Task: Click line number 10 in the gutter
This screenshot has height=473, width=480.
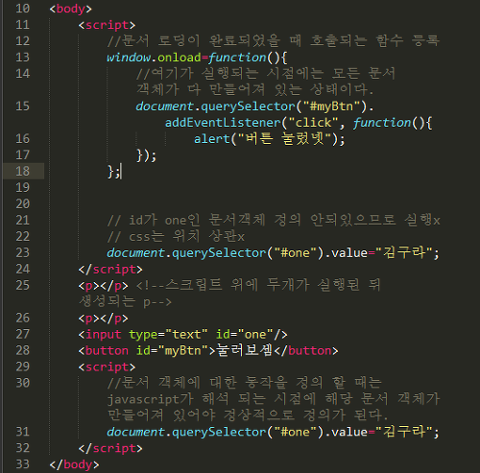Action: click(x=22, y=9)
